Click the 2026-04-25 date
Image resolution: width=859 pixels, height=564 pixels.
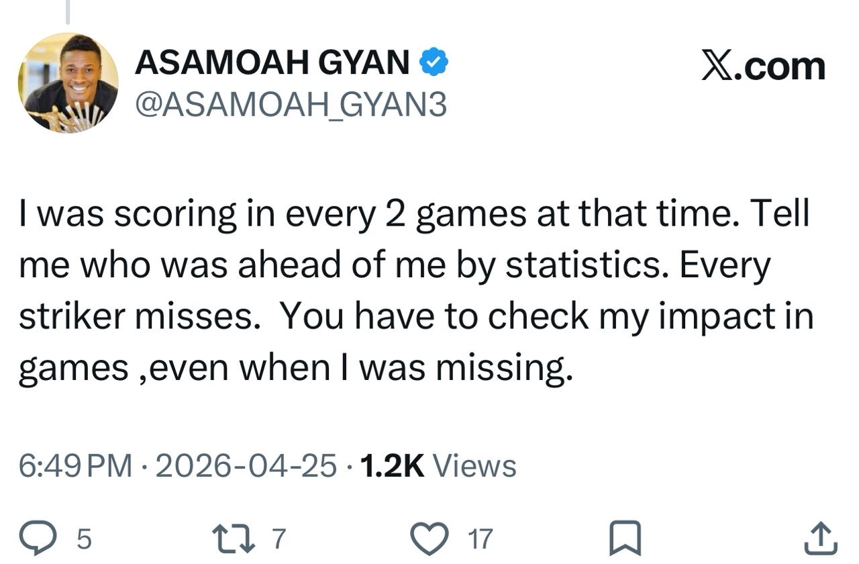coord(246,465)
